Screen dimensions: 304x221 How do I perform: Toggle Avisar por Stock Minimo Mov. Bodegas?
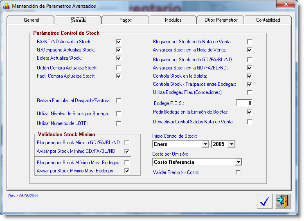click(127, 171)
